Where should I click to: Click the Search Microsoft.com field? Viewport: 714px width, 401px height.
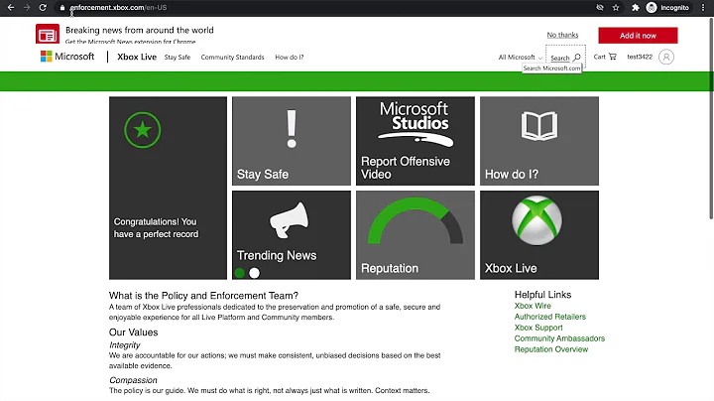coord(564,58)
